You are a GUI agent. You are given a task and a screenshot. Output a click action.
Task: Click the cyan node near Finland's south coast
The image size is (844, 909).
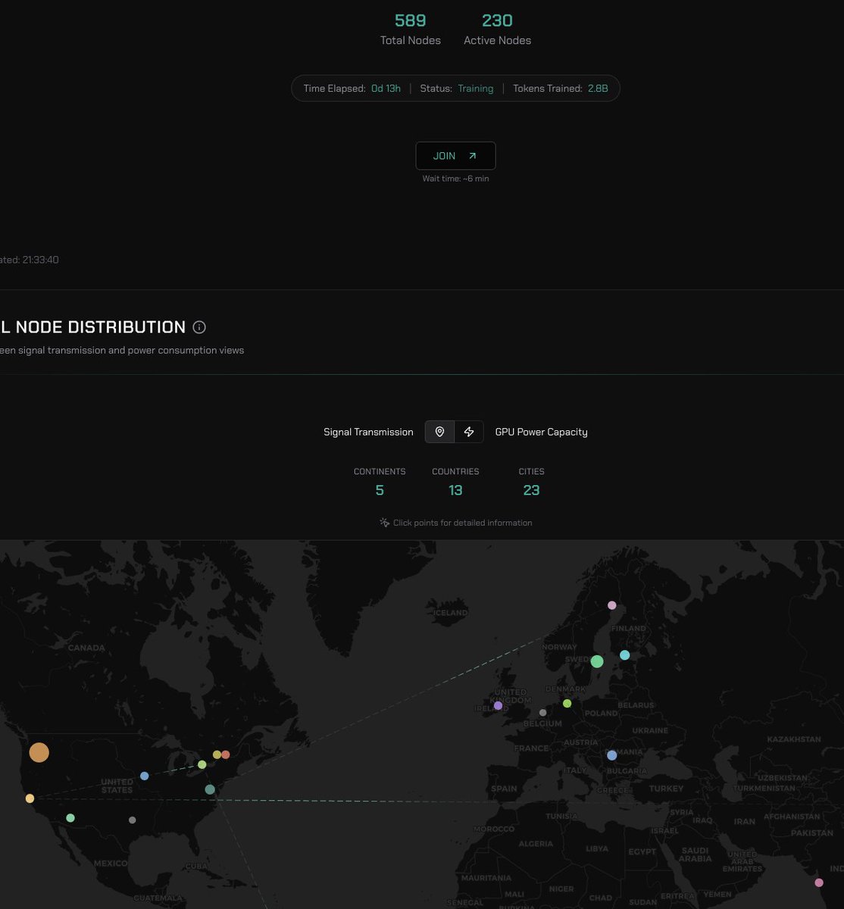(624, 655)
